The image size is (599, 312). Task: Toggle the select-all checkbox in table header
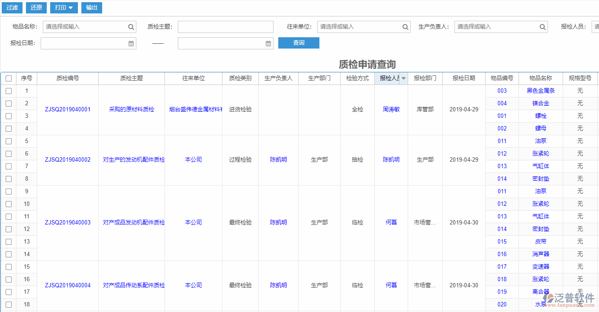coord(8,78)
